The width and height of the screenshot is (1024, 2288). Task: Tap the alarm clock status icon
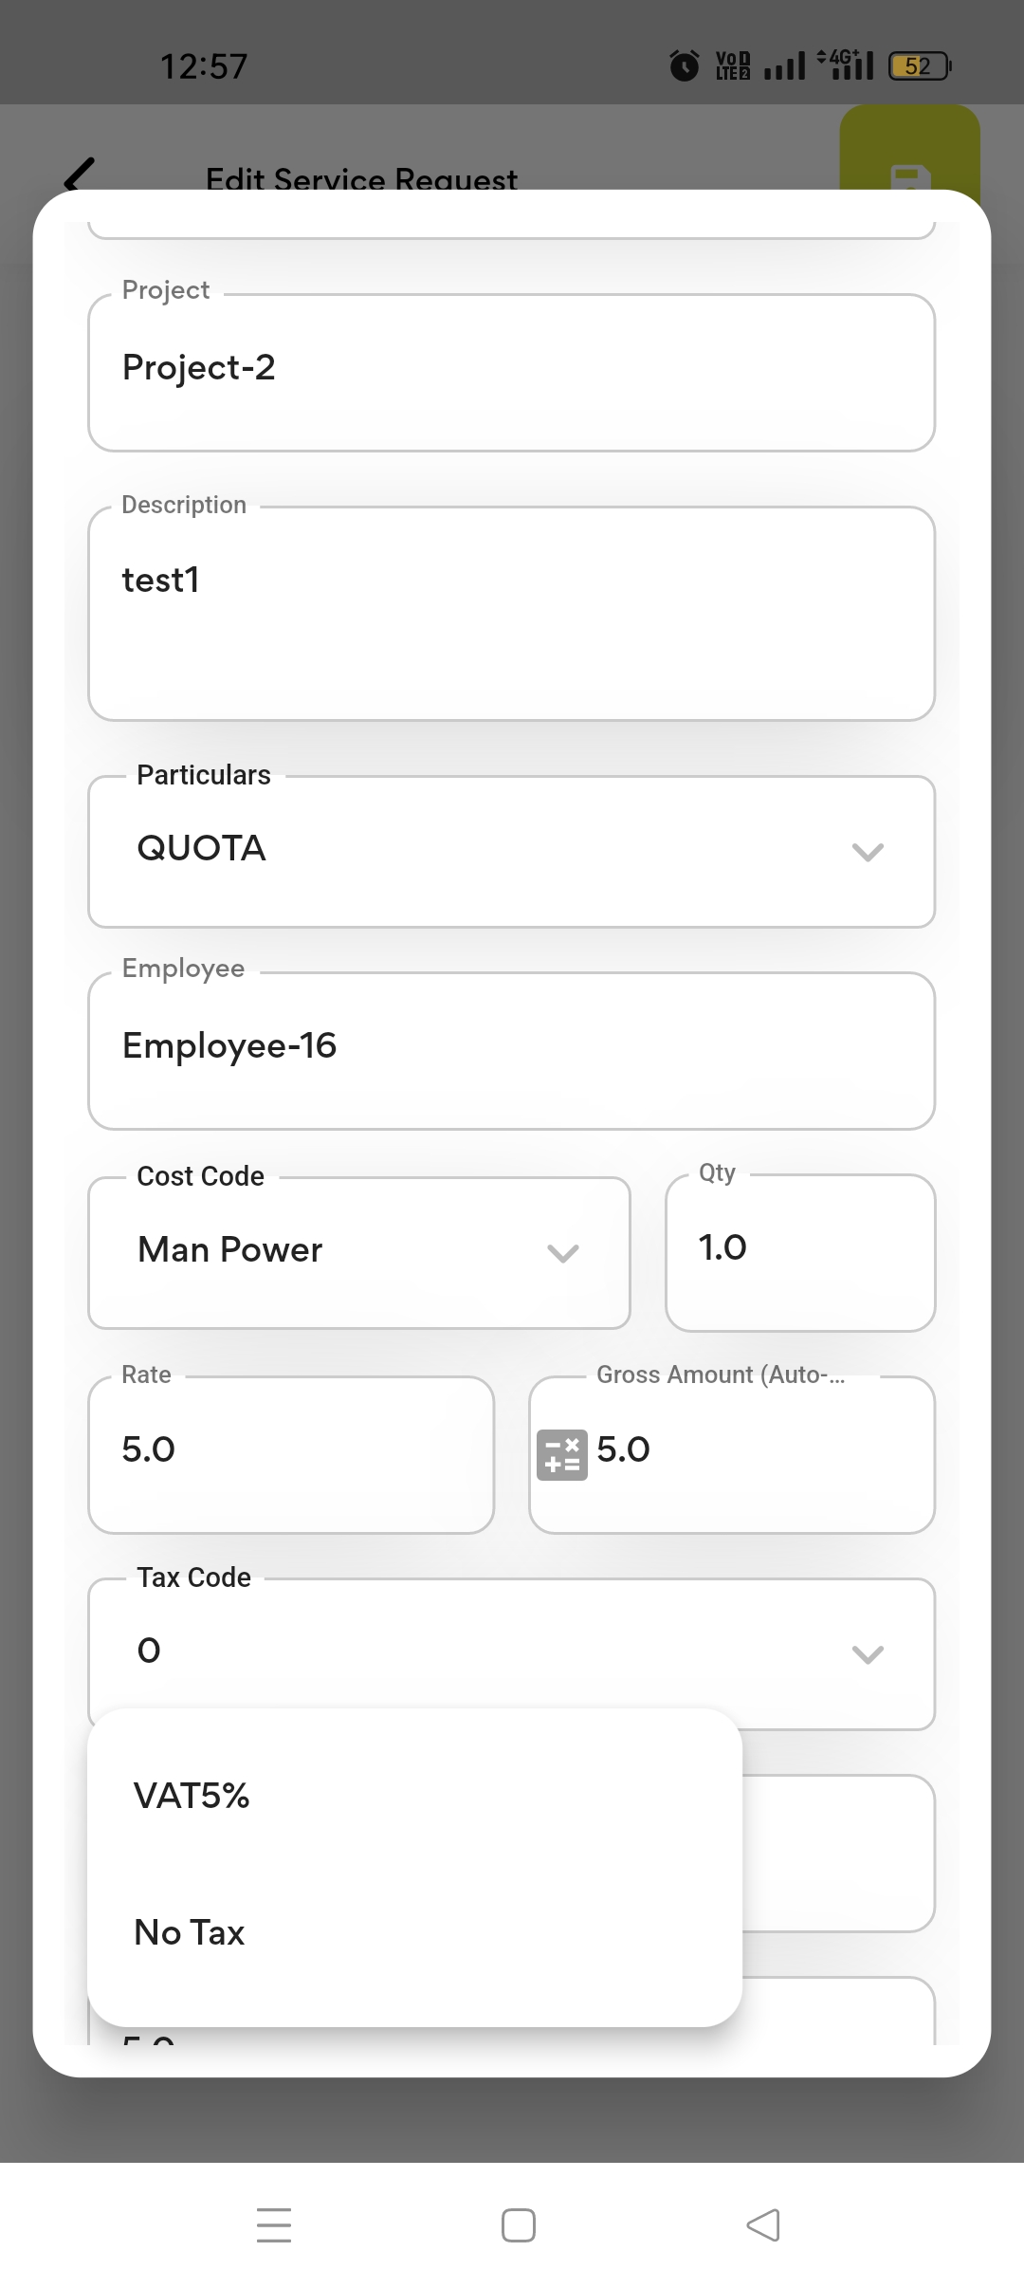(685, 65)
